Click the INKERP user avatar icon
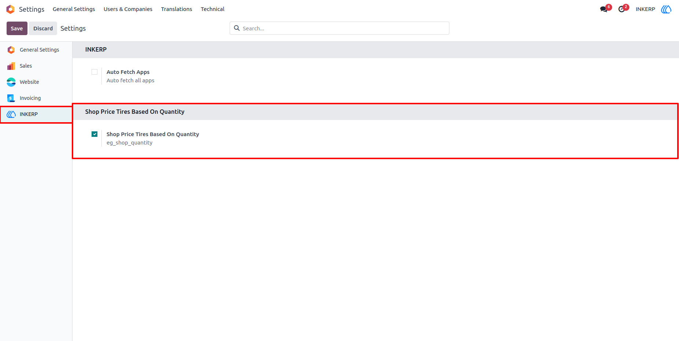This screenshot has width=679, height=341. [666, 9]
